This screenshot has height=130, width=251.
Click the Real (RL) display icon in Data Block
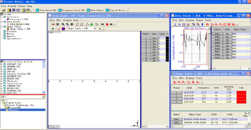[x=208, y=24]
